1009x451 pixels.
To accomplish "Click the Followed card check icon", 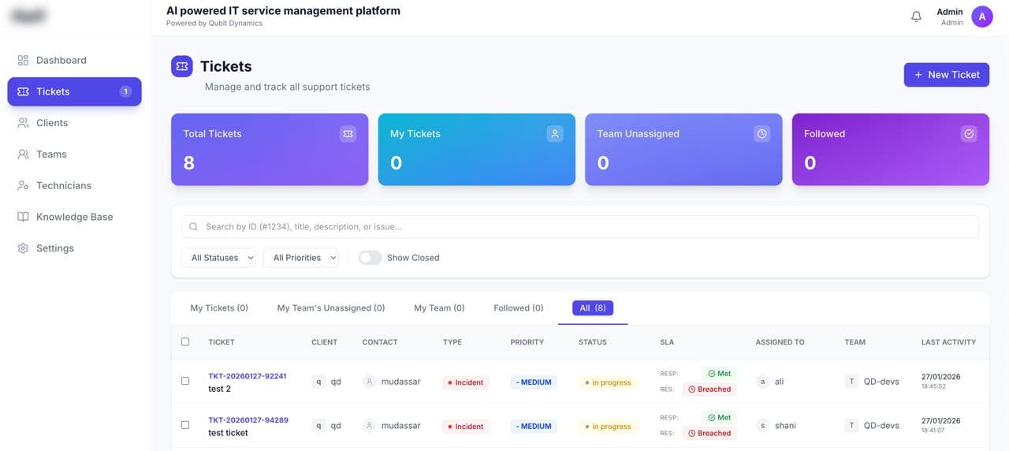I will (x=969, y=134).
